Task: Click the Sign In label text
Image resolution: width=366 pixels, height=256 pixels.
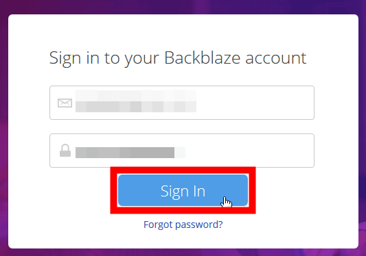Action: (x=183, y=192)
